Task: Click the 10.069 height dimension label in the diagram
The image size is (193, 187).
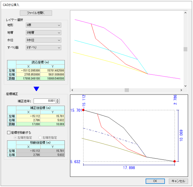Action: point(181,135)
